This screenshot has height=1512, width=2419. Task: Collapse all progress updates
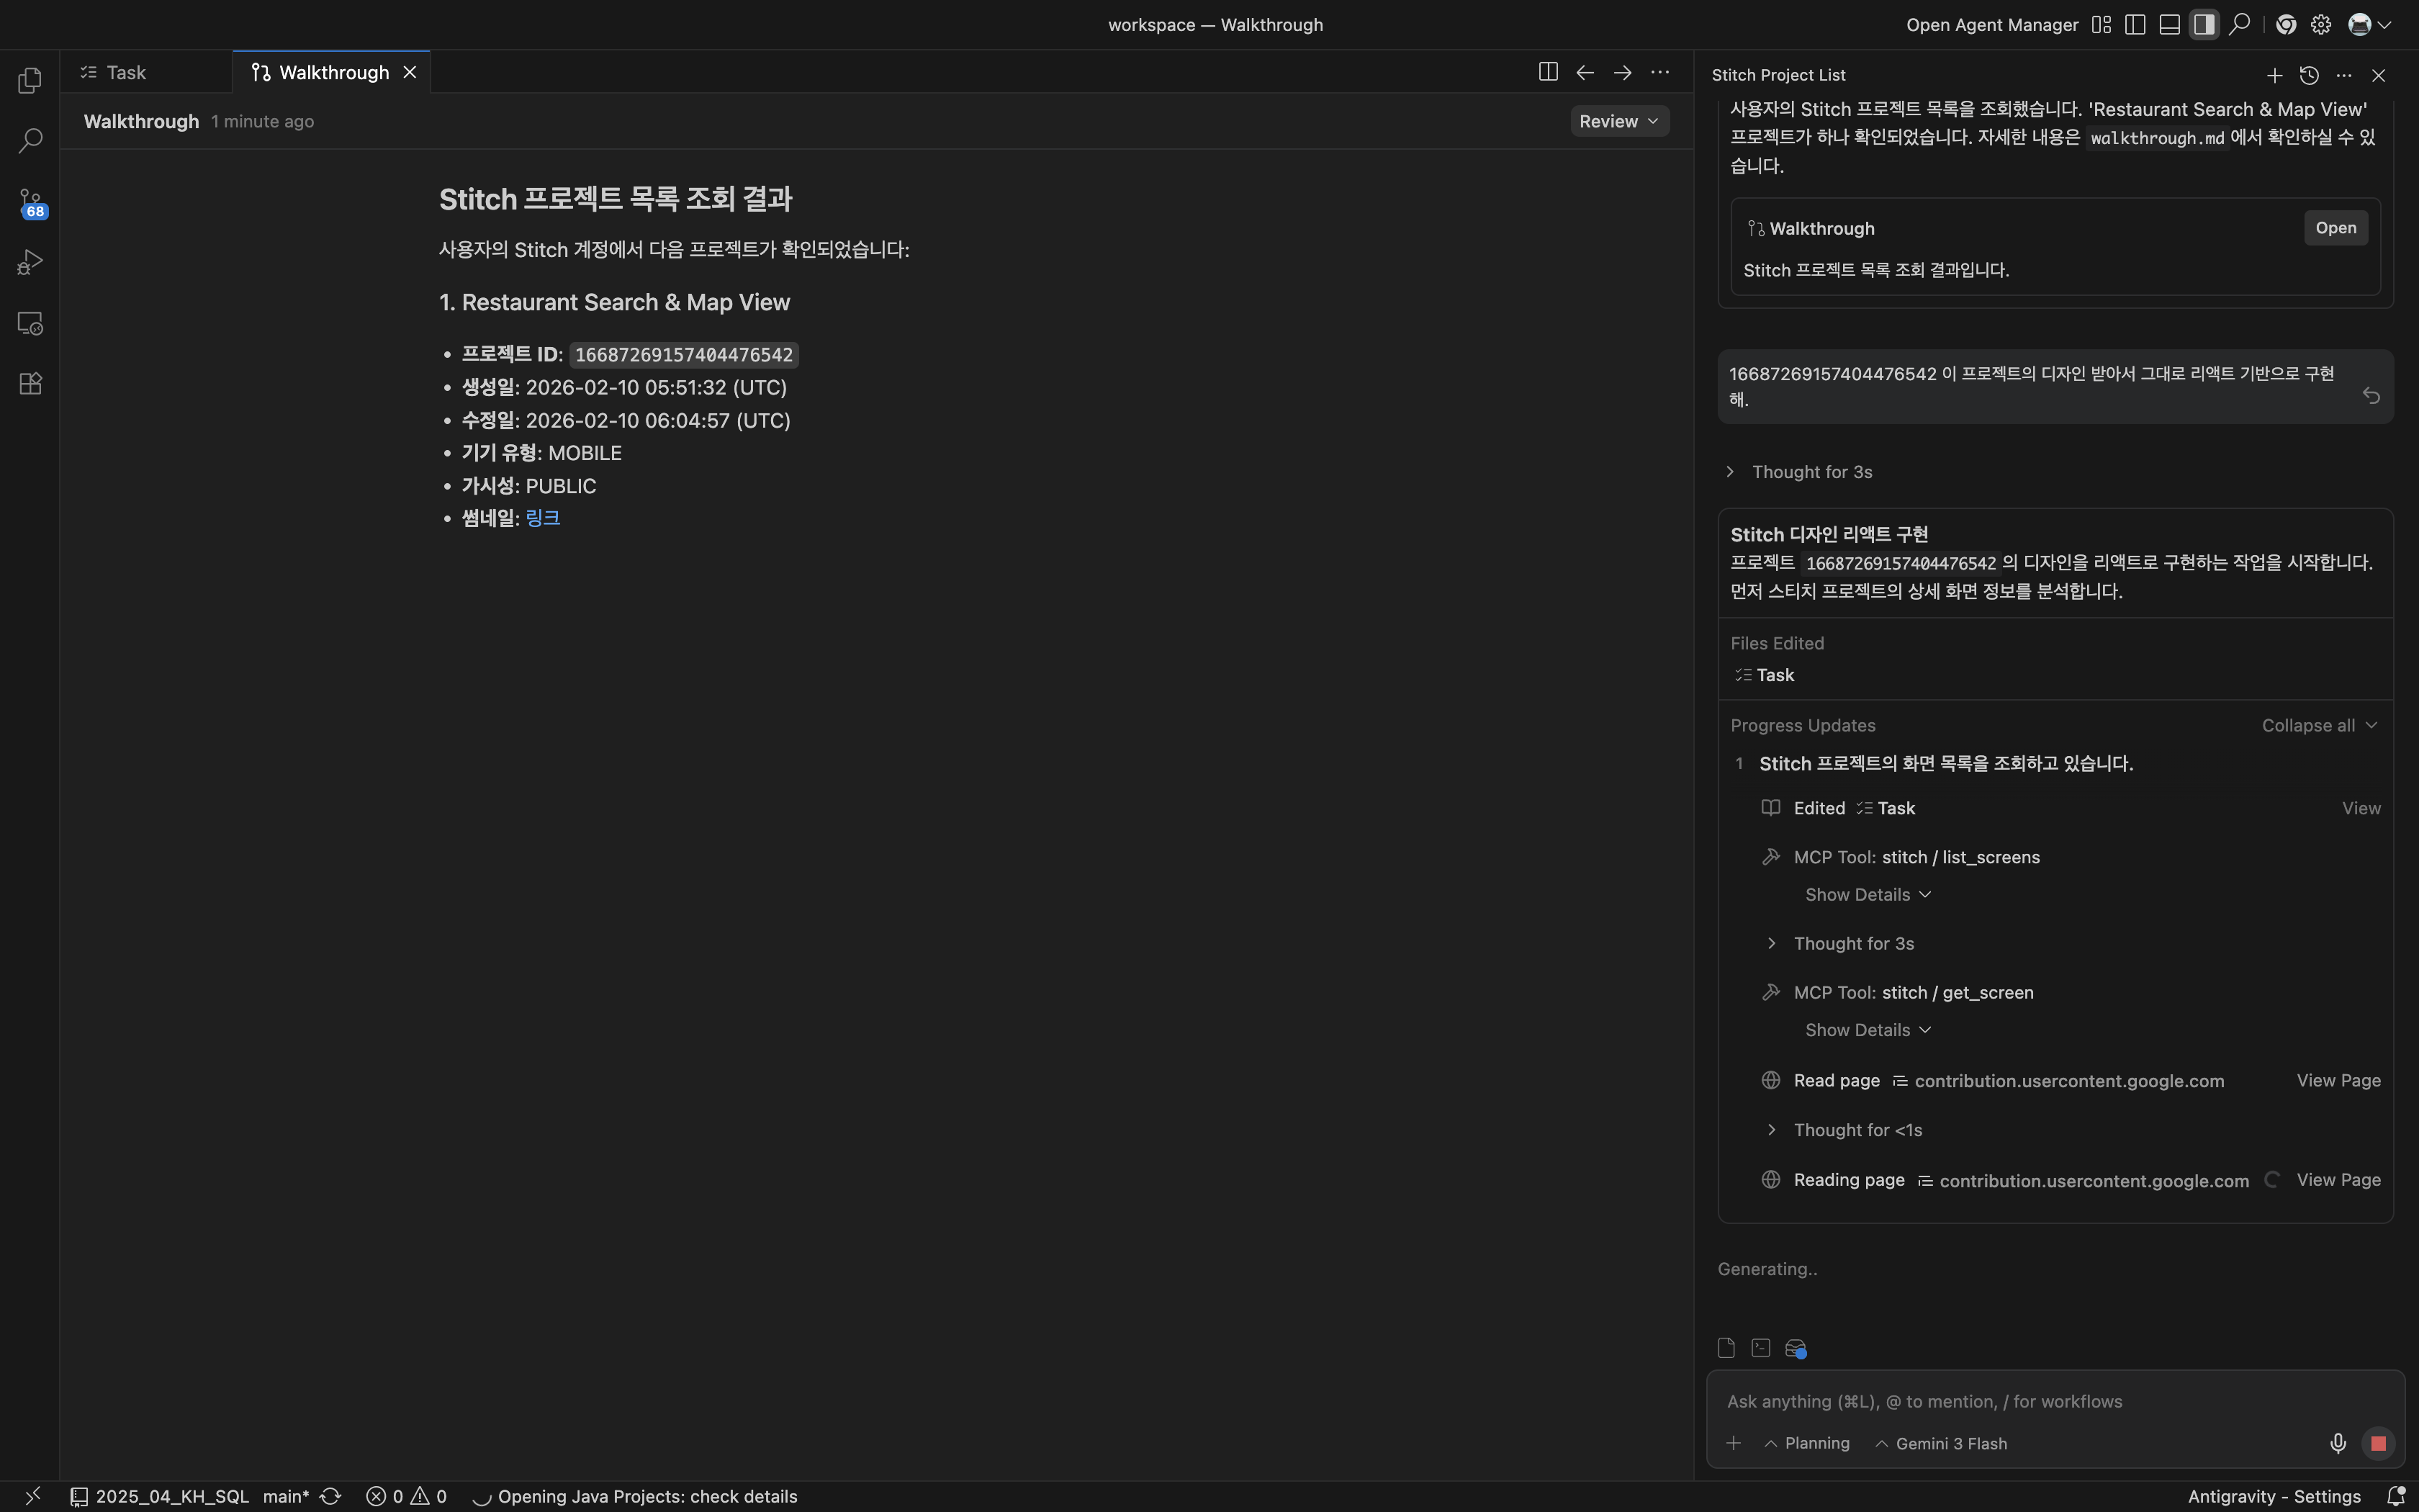pos(2318,725)
